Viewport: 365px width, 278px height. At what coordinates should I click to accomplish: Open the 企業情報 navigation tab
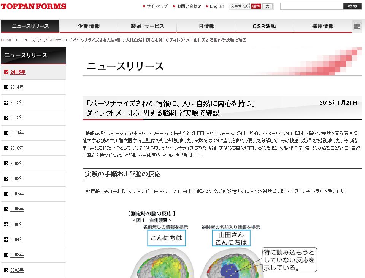coord(89,26)
